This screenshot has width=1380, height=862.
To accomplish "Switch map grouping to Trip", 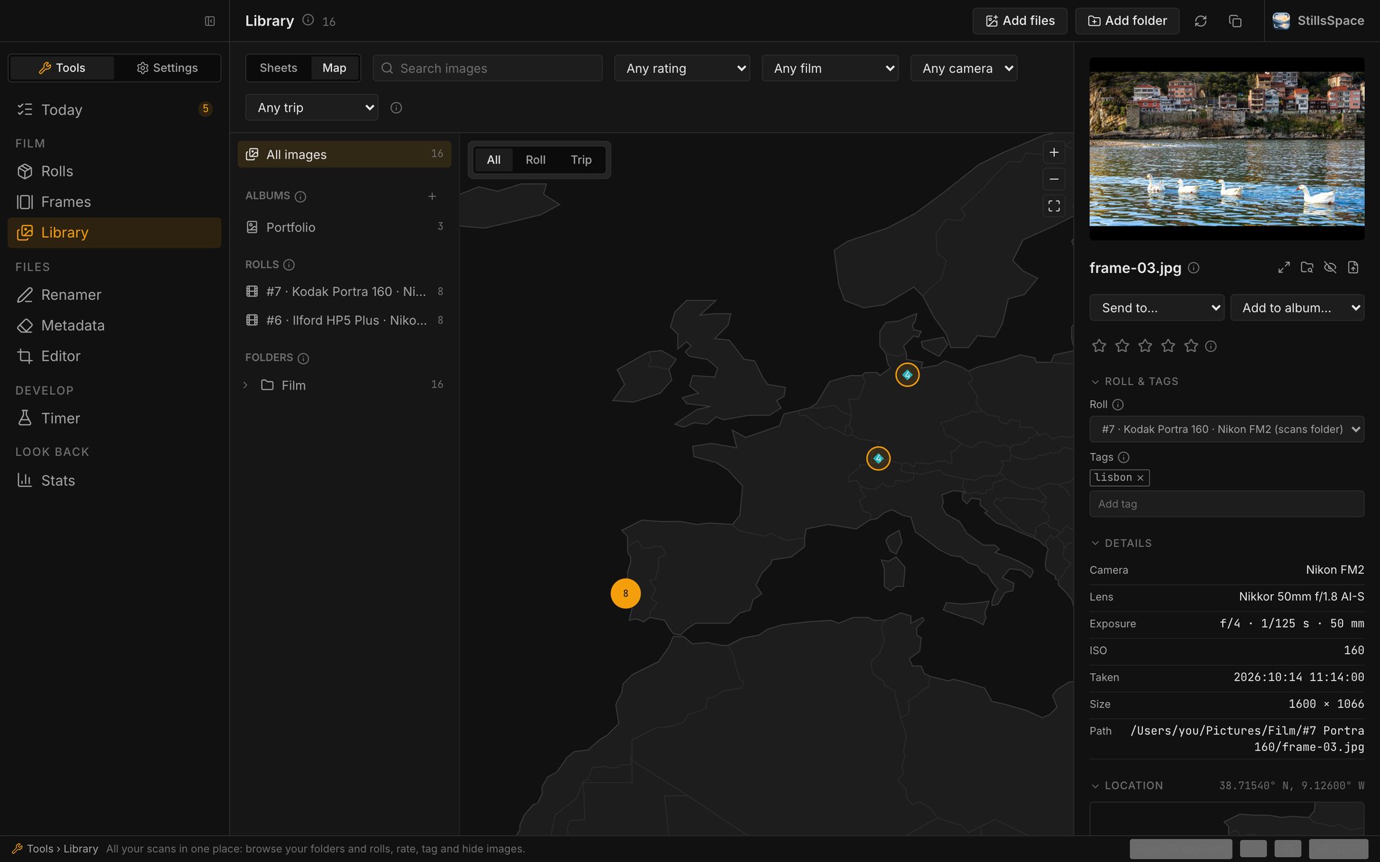I will pyautogui.click(x=581, y=160).
